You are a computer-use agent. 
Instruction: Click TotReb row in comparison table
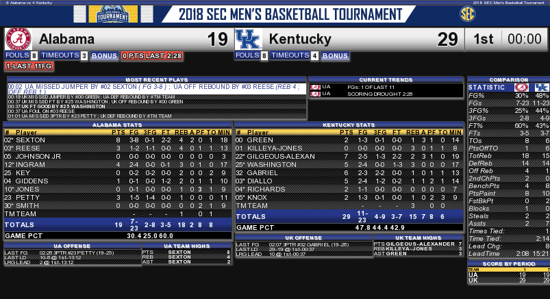click(x=509, y=155)
